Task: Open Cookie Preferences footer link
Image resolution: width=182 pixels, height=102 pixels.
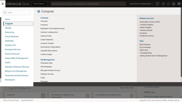Action: (x=27, y=100)
